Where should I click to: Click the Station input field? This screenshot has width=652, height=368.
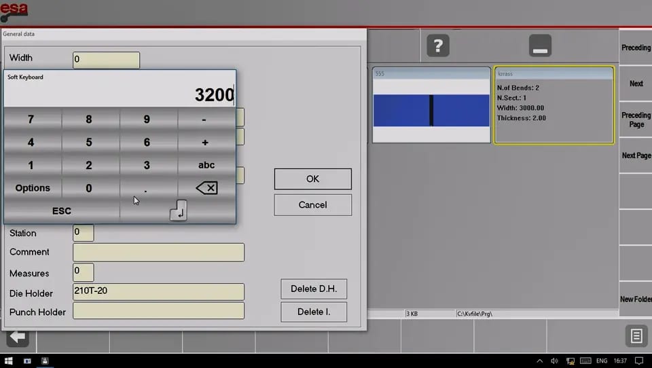tap(83, 232)
